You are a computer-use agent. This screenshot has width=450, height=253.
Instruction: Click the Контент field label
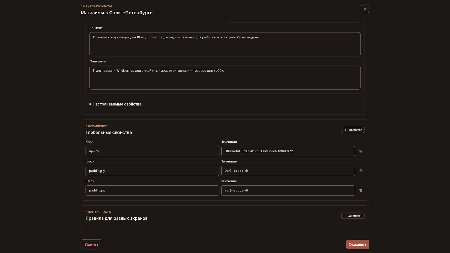pyautogui.click(x=96, y=28)
